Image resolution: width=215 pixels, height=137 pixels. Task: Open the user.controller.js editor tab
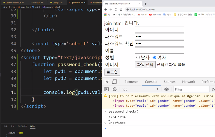14,2
